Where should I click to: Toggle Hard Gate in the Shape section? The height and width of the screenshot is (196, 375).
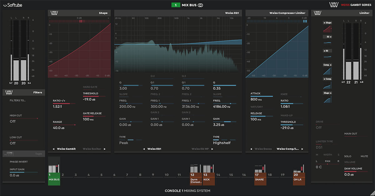click(x=90, y=87)
